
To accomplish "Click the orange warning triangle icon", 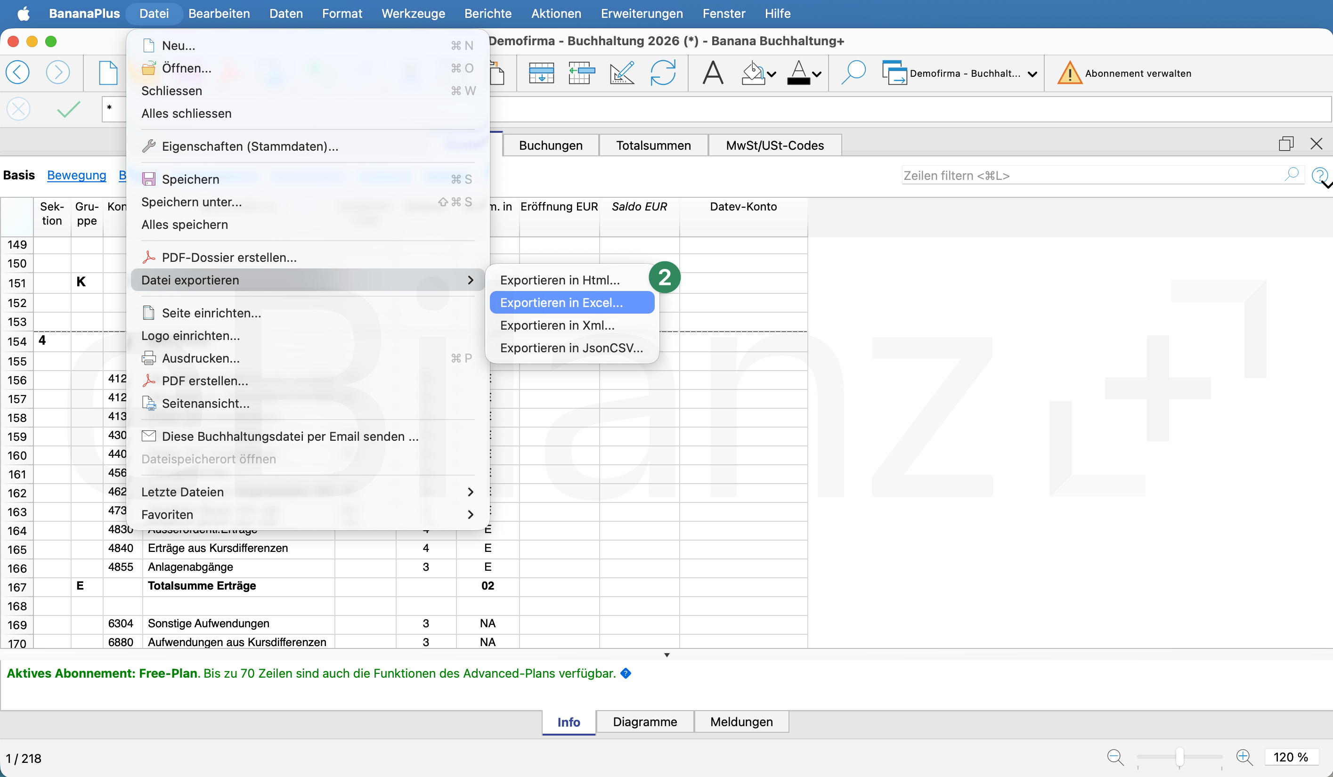I will click(x=1069, y=73).
